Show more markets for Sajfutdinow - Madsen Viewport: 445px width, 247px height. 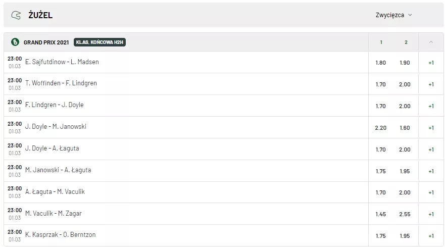point(431,63)
